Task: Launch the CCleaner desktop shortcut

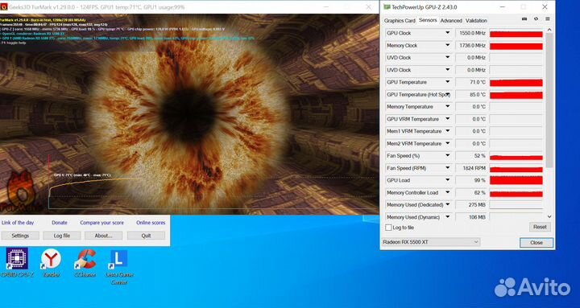Action: (85, 263)
